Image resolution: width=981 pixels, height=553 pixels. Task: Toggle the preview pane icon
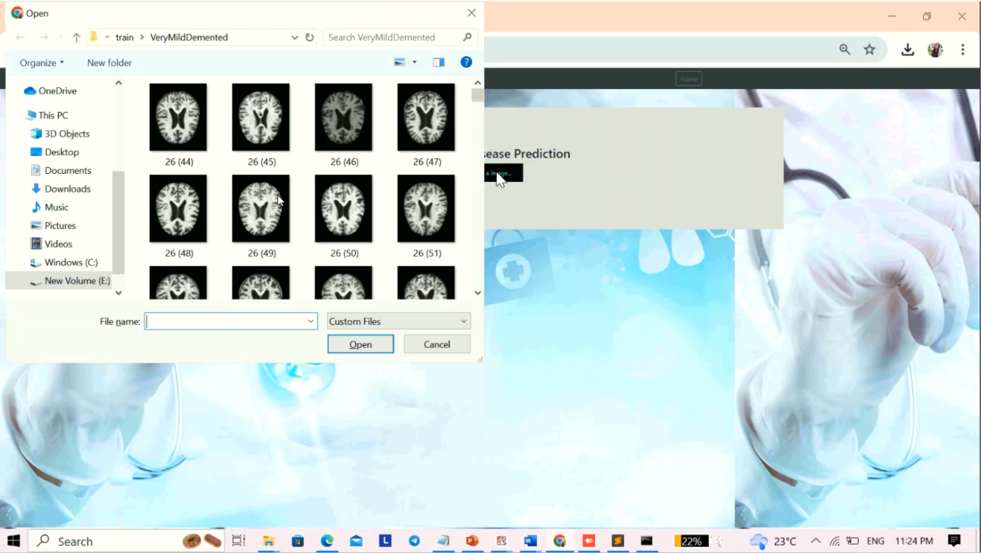pyautogui.click(x=438, y=62)
